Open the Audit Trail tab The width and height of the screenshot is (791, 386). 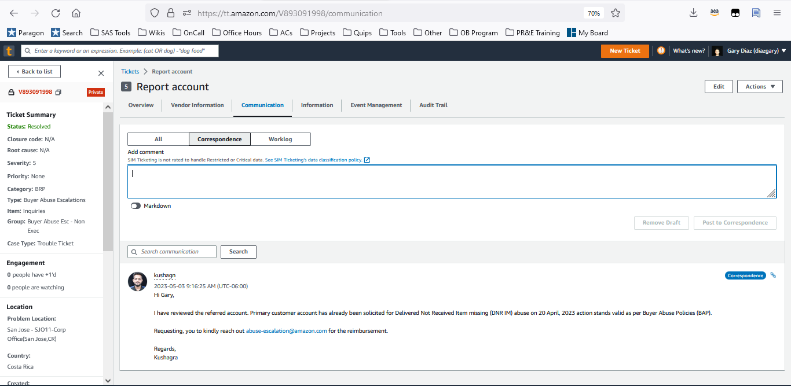[433, 105]
